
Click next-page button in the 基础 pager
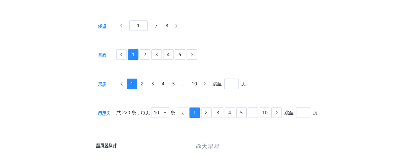(192, 55)
